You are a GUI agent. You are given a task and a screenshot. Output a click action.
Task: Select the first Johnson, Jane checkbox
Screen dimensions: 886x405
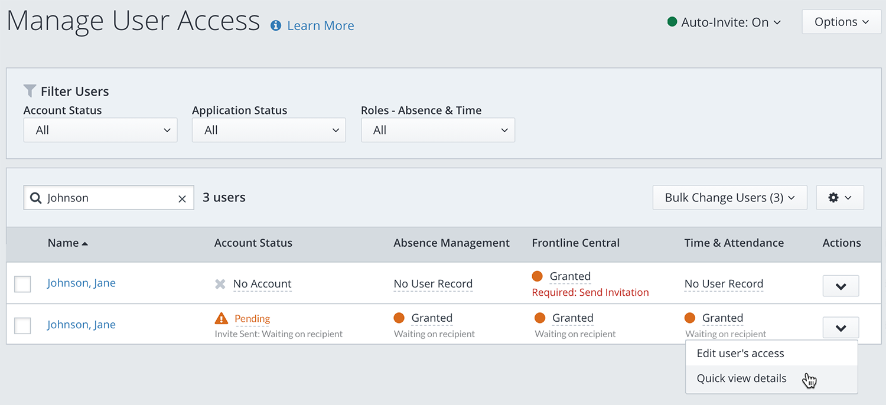pos(22,284)
